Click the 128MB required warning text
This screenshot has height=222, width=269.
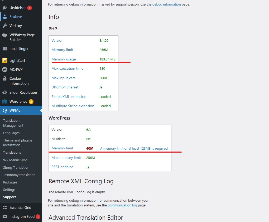(134, 148)
